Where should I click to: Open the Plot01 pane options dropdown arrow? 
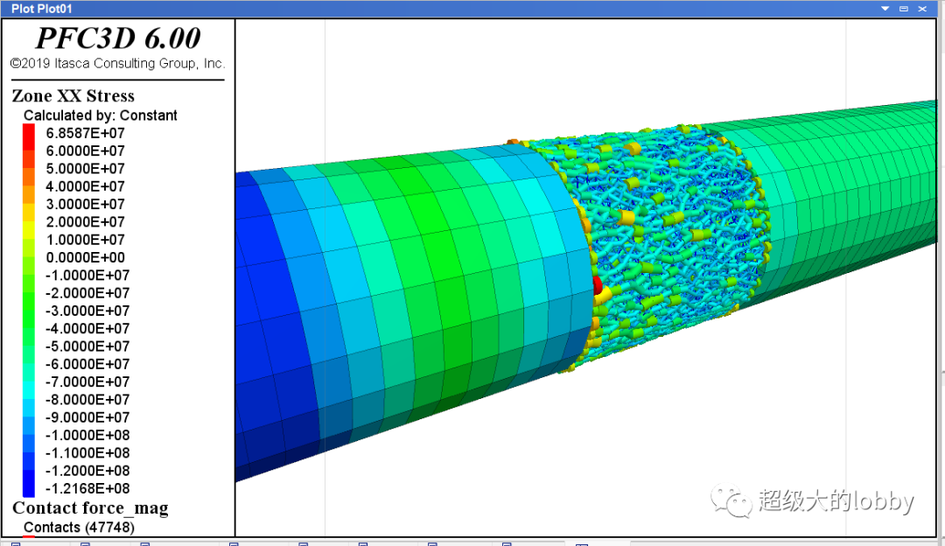[x=885, y=9]
